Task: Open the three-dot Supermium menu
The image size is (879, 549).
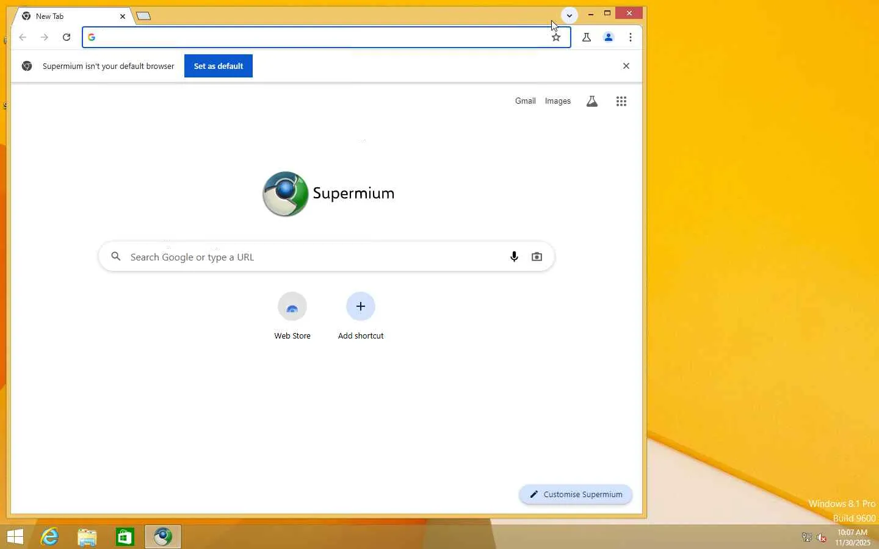Action: coord(631,37)
